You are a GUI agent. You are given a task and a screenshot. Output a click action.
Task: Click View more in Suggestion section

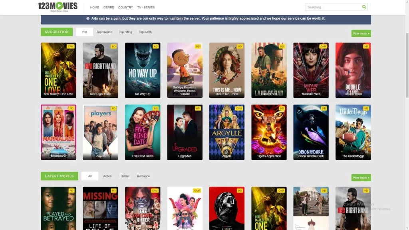[x=361, y=34]
